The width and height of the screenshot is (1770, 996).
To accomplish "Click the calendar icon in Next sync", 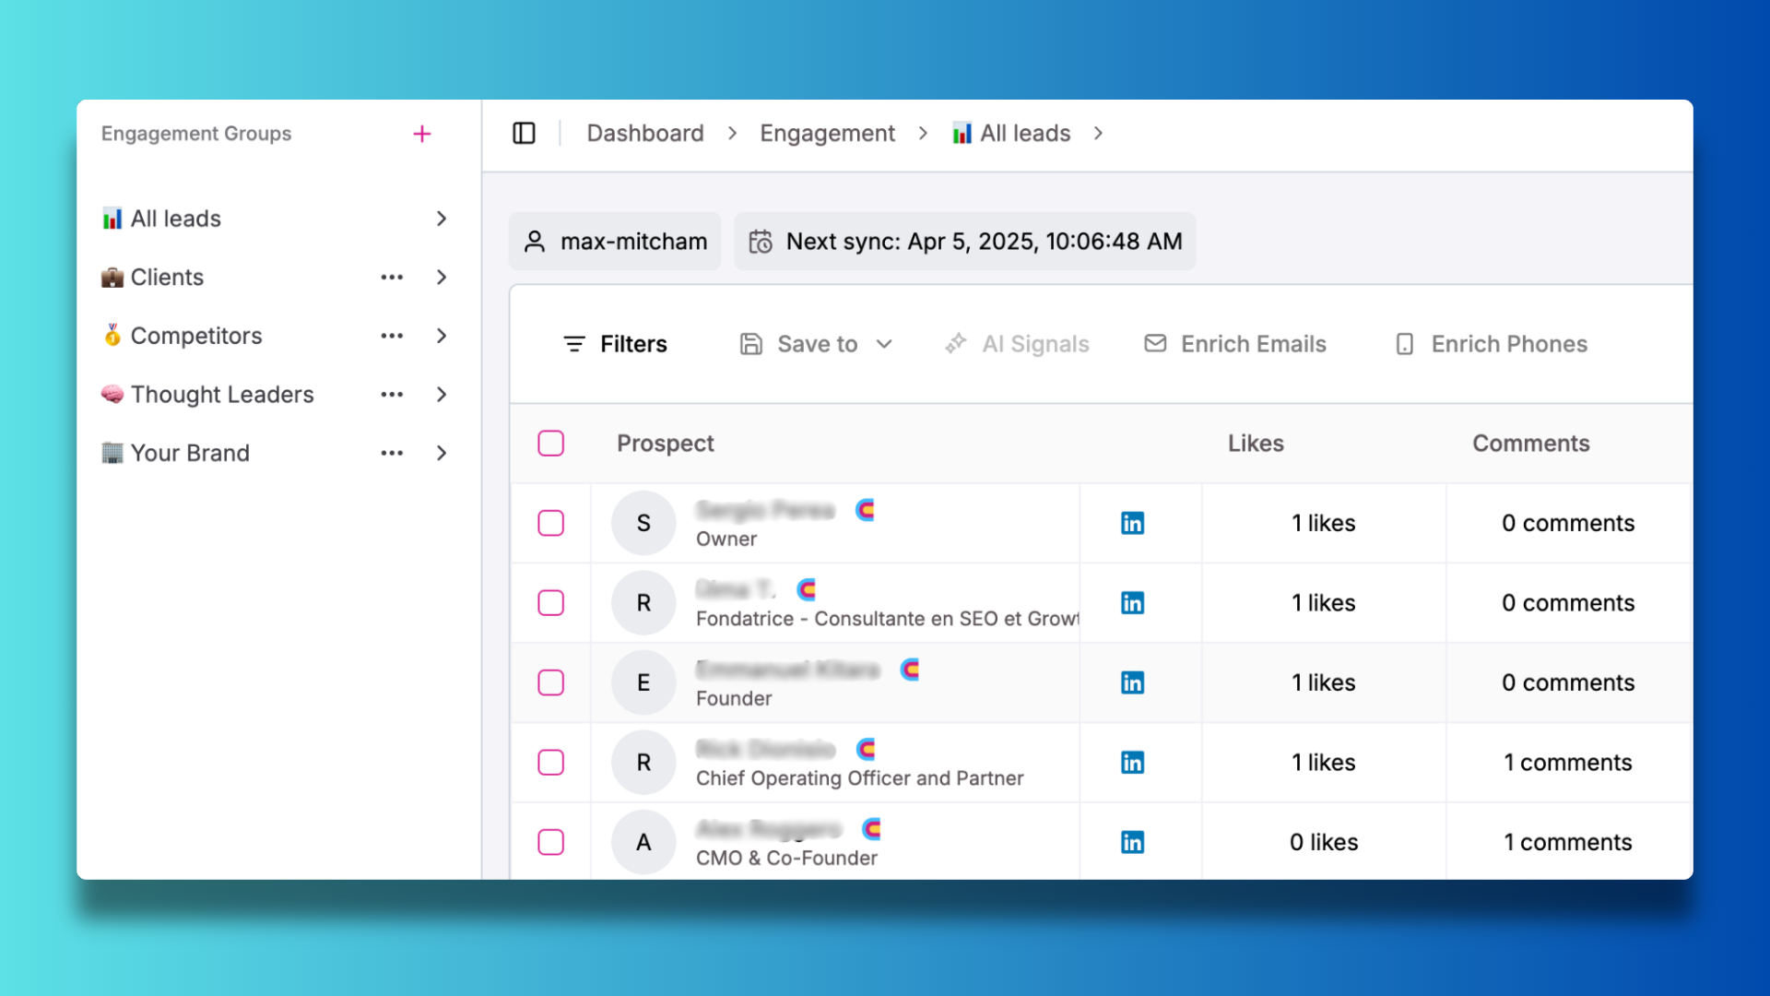I will [x=761, y=242].
